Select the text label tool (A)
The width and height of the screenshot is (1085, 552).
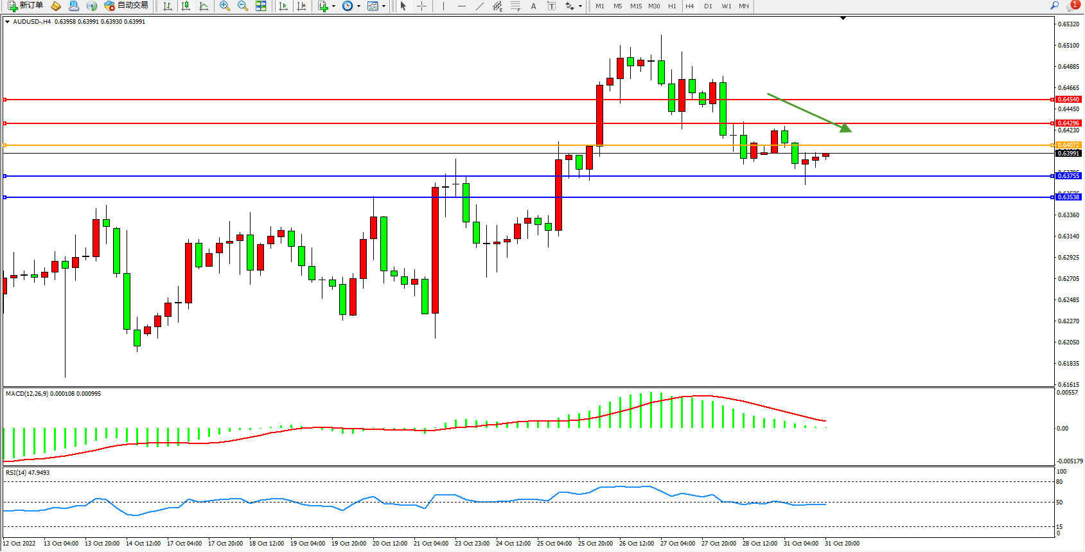533,6
